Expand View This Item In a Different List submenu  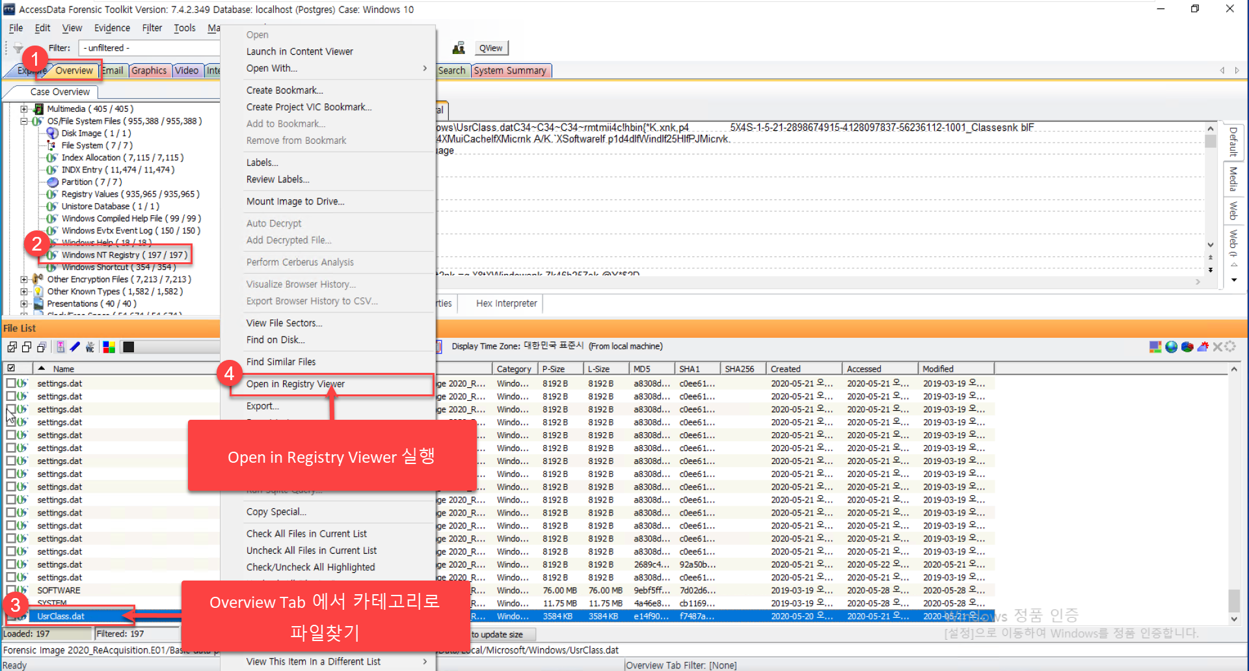(x=425, y=661)
